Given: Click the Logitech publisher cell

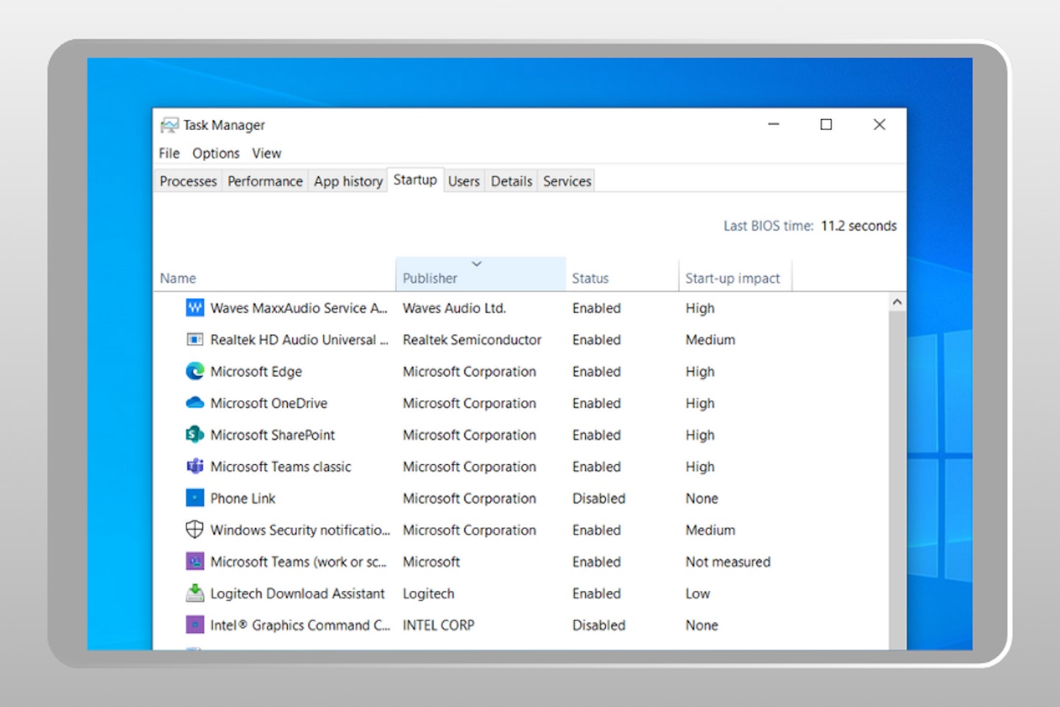Looking at the screenshot, I should (428, 593).
